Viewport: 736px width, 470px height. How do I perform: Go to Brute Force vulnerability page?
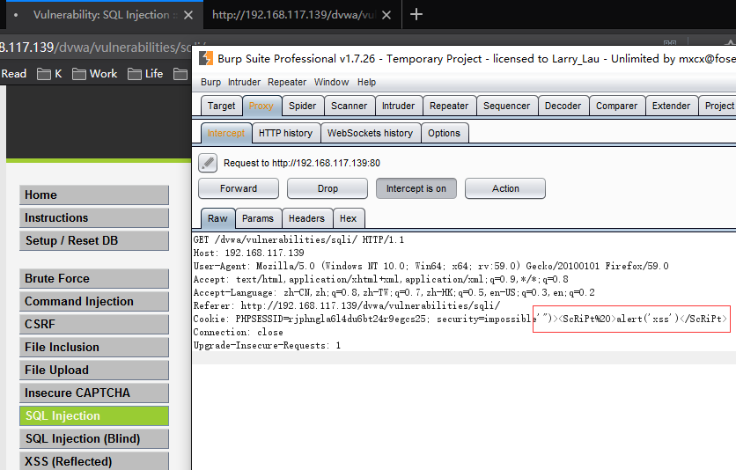pos(94,279)
